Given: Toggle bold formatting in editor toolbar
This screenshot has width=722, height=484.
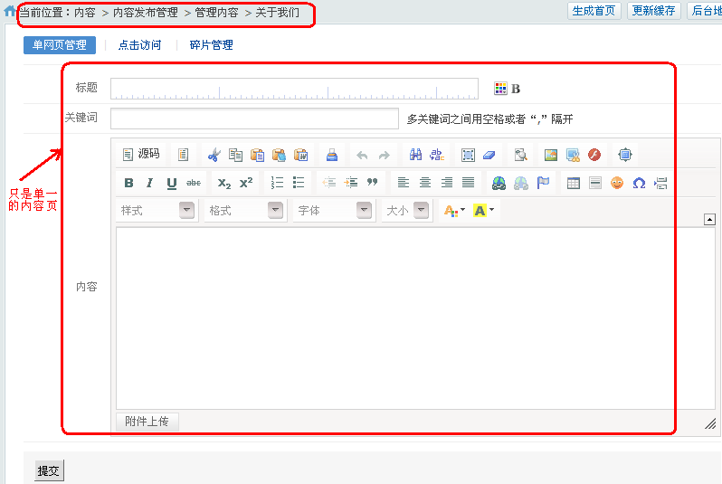Looking at the screenshot, I should 128,183.
